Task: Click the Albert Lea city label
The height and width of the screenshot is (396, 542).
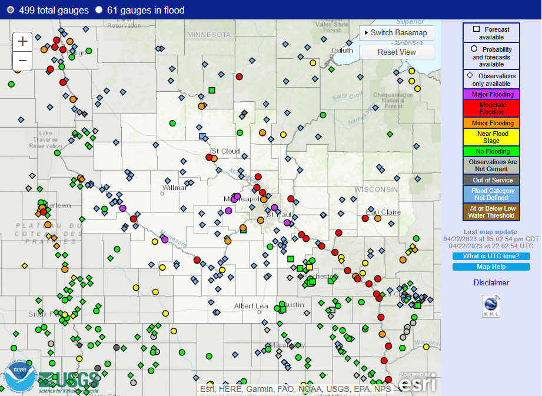Action: (x=251, y=306)
